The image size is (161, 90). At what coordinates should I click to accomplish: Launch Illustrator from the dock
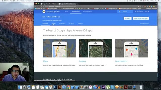tap(60, 87)
